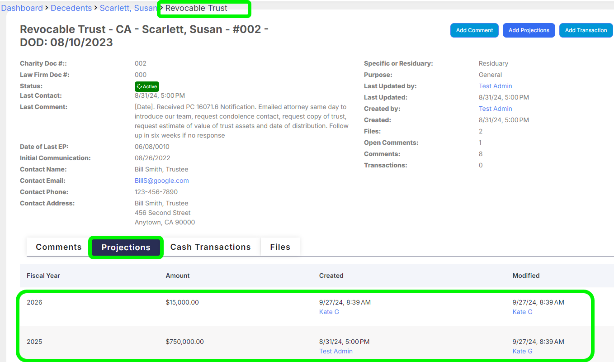The width and height of the screenshot is (614, 362).
Task: Click the 456 Second Street address line
Action: pos(163,213)
